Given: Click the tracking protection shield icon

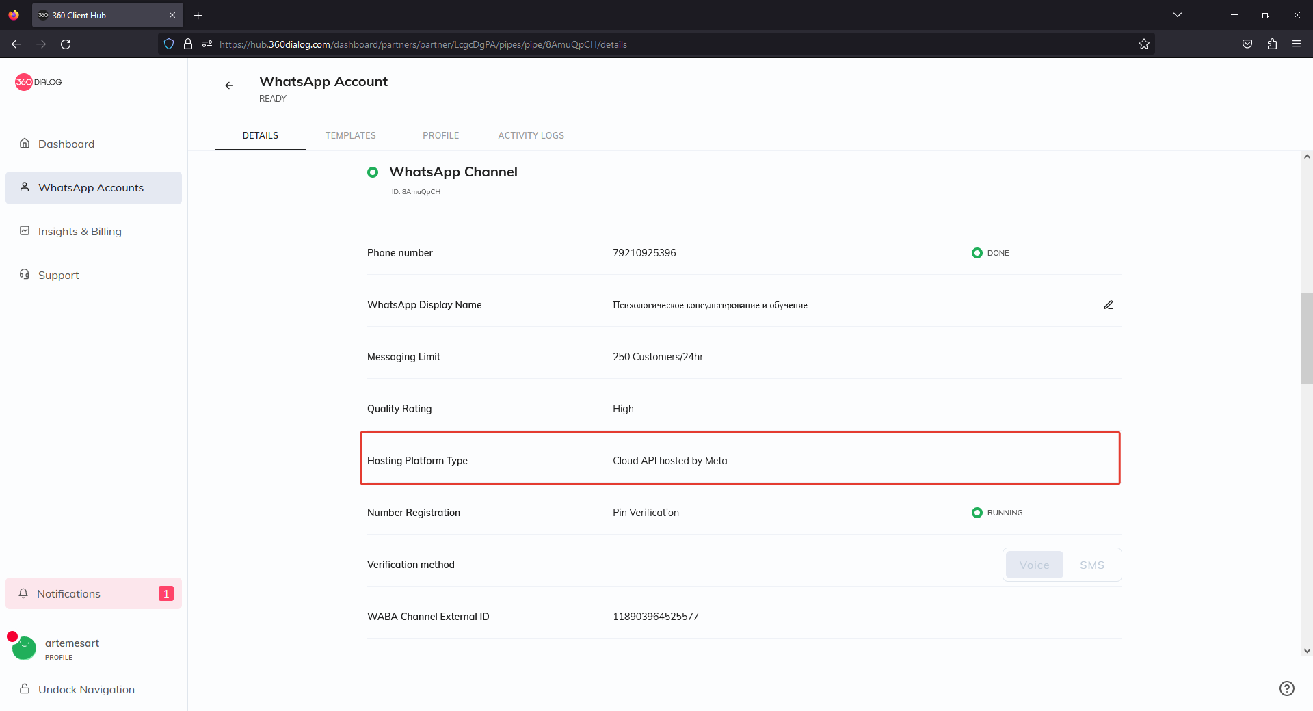Looking at the screenshot, I should tap(169, 44).
